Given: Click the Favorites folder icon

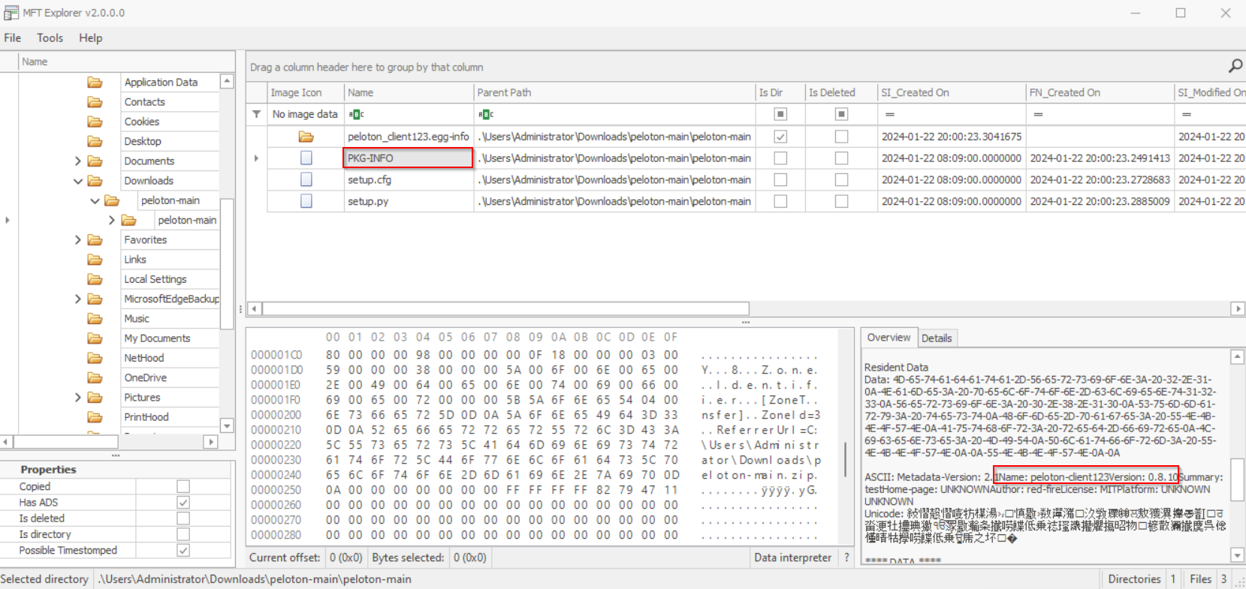Looking at the screenshot, I should click(95, 240).
